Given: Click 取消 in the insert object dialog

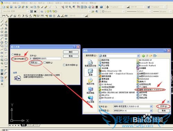Looking at the screenshot, I should (x=71, y=56).
